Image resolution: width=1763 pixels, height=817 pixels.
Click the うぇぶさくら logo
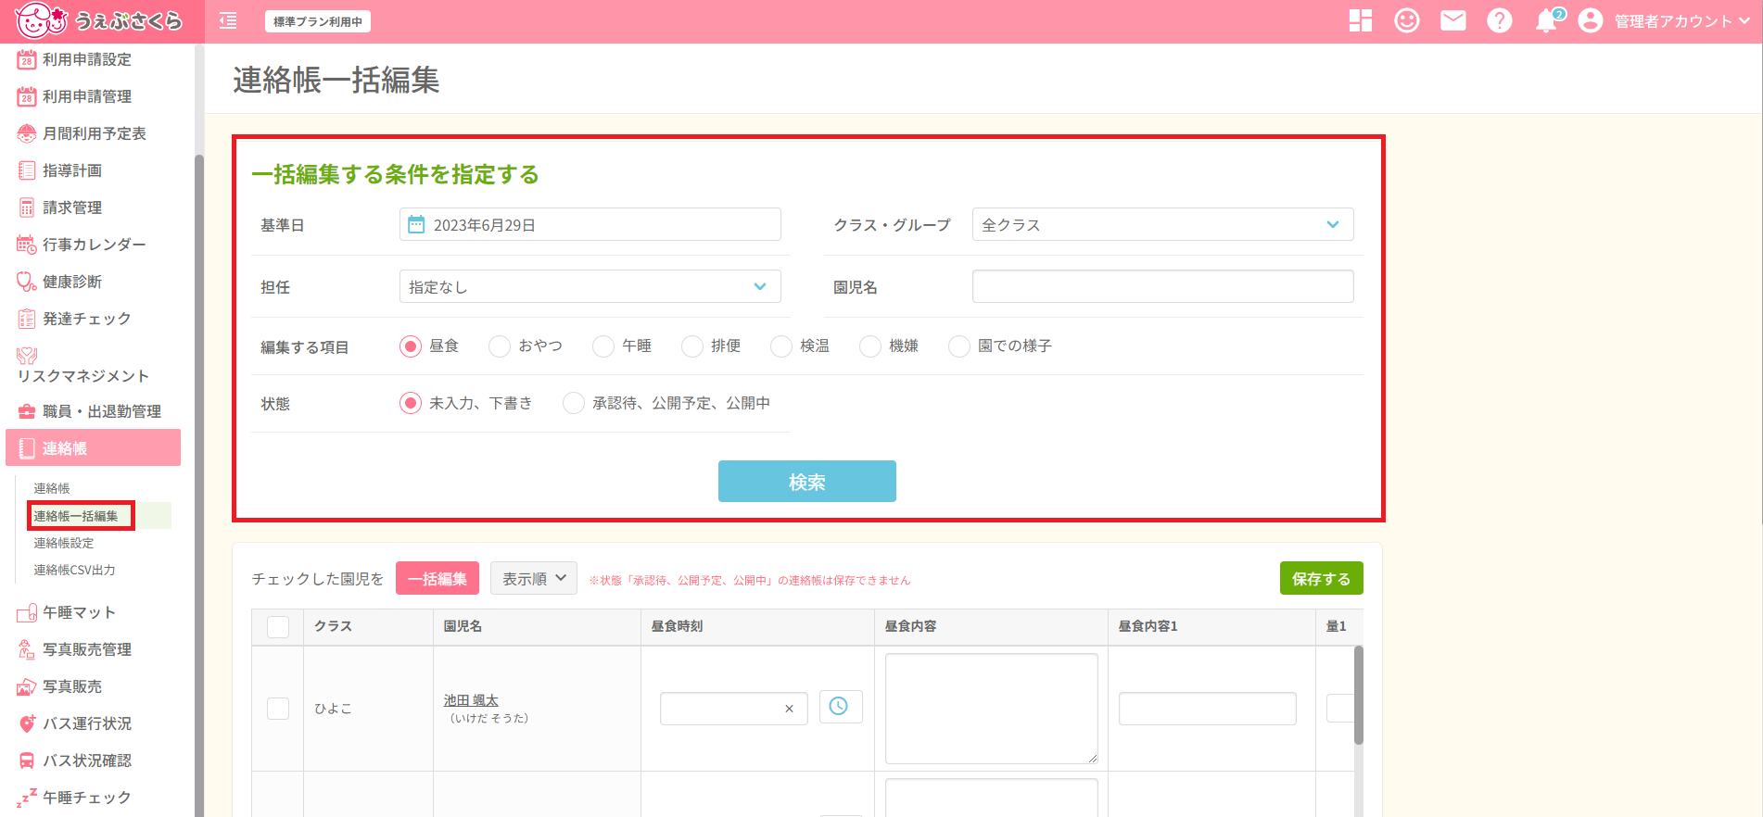[x=98, y=20]
